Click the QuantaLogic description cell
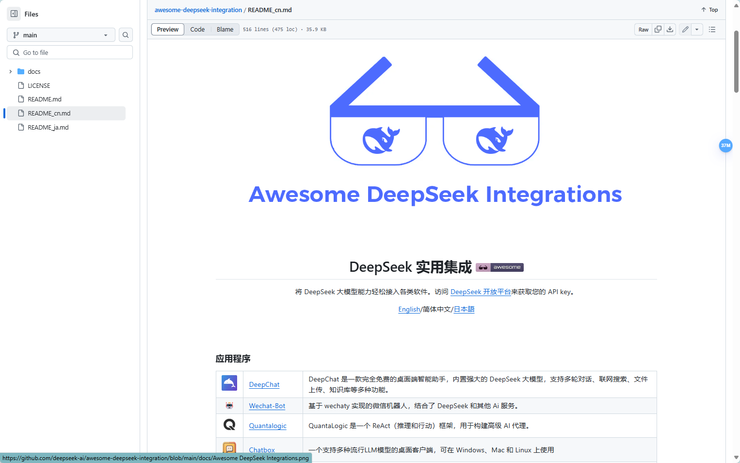The width and height of the screenshot is (740, 463). click(x=480, y=426)
